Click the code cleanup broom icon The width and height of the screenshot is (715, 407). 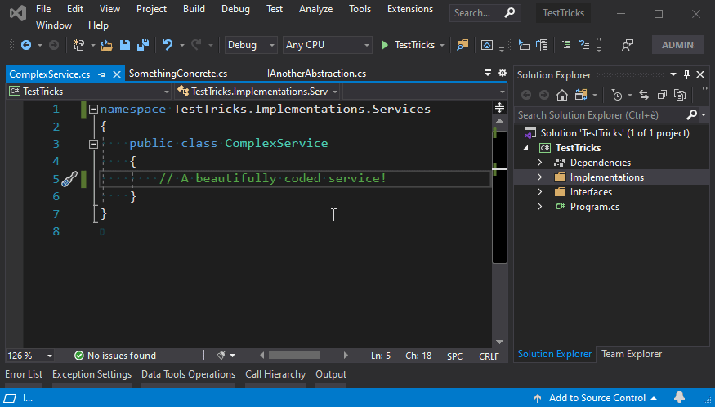[x=221, y=356]
